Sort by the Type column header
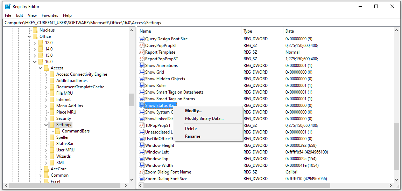Viewport: 402px width, 191px height. (x=262, y=31)
